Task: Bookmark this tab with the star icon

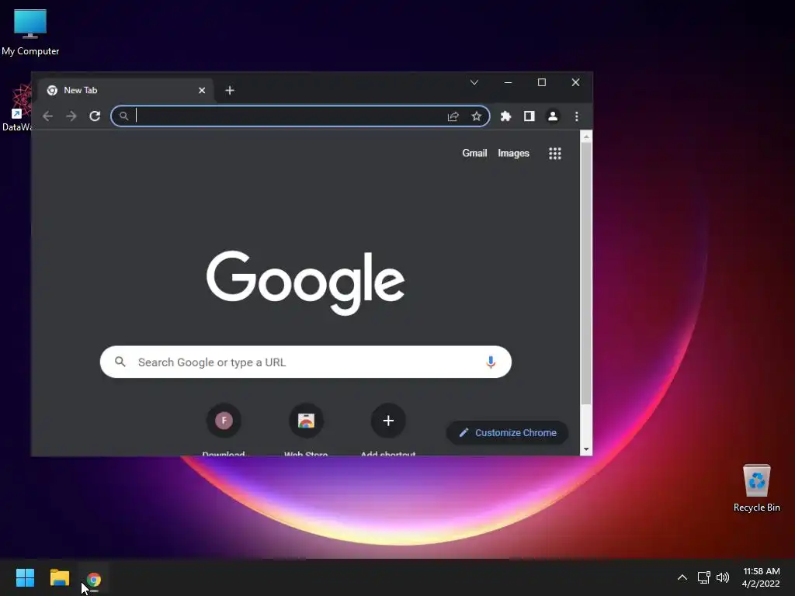Action: (476, 116)
